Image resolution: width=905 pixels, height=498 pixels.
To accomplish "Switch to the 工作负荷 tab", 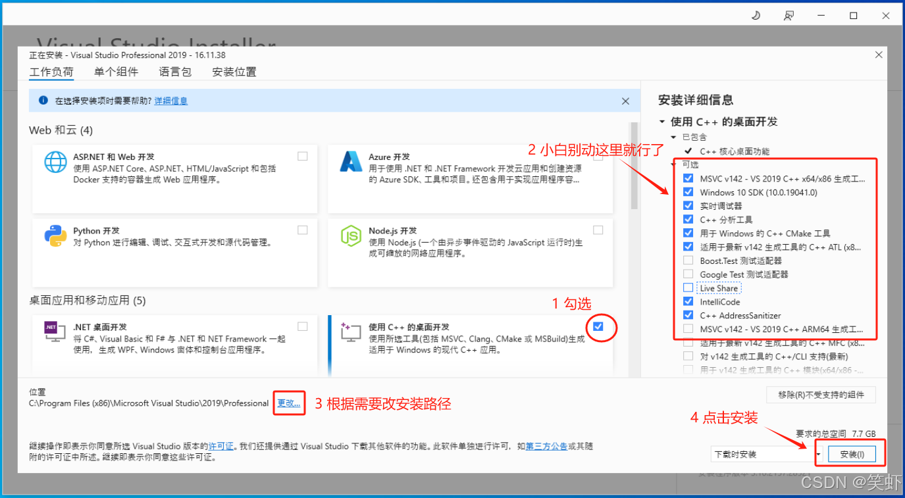I will pos(51,72).
